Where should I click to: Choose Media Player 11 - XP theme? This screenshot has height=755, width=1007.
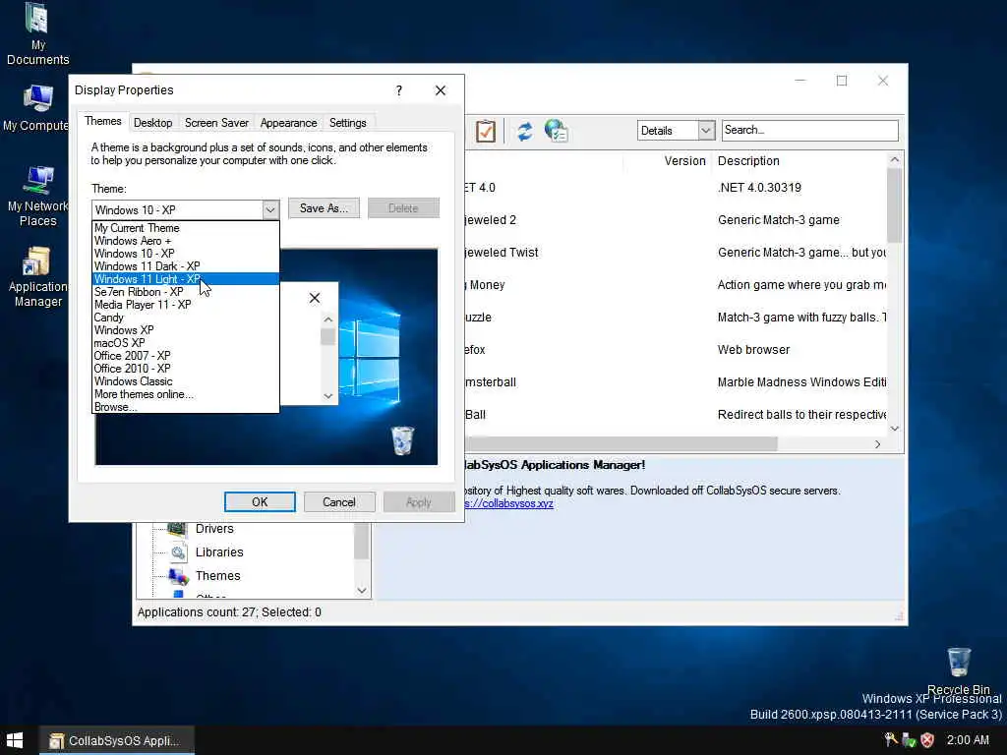point(186,305)
